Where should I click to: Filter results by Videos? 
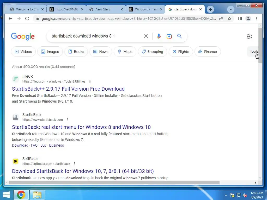pos(23,52)
